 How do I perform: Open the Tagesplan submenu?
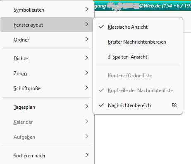pyautogui.click(x=47, y=107)
